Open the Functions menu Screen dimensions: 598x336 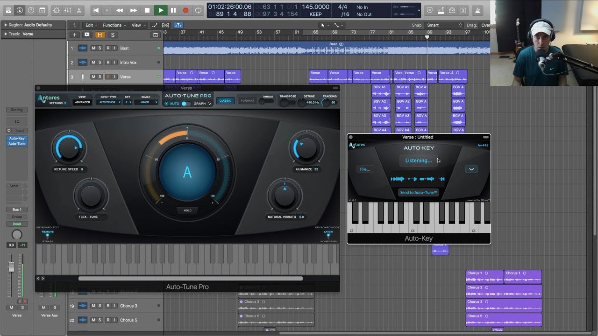(114, 25)
